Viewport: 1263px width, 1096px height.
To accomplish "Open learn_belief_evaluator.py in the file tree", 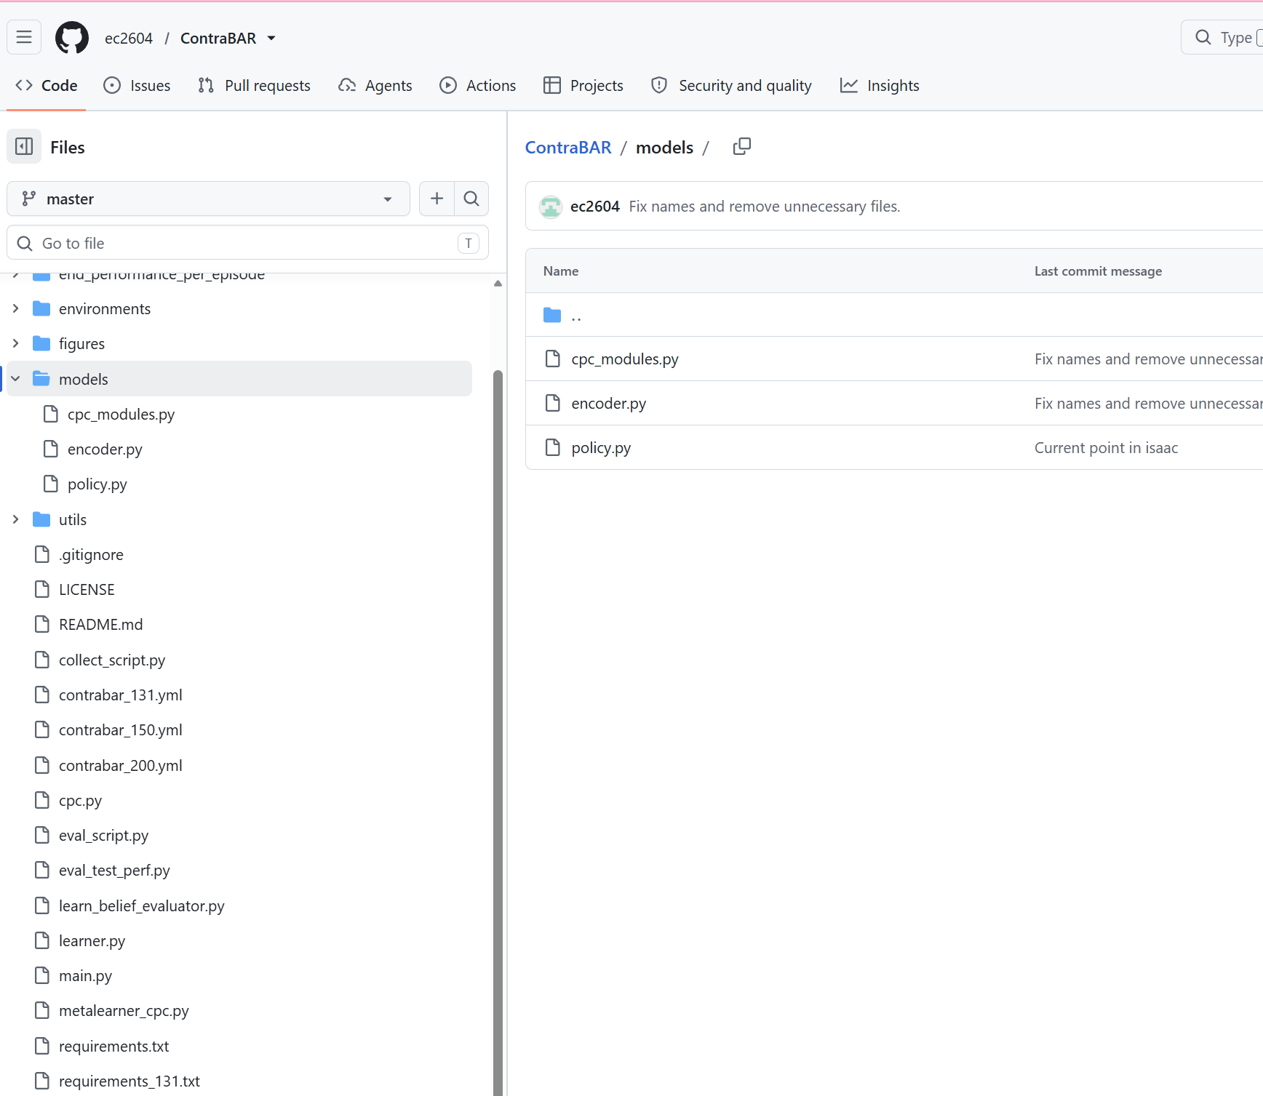I will 142,905.
